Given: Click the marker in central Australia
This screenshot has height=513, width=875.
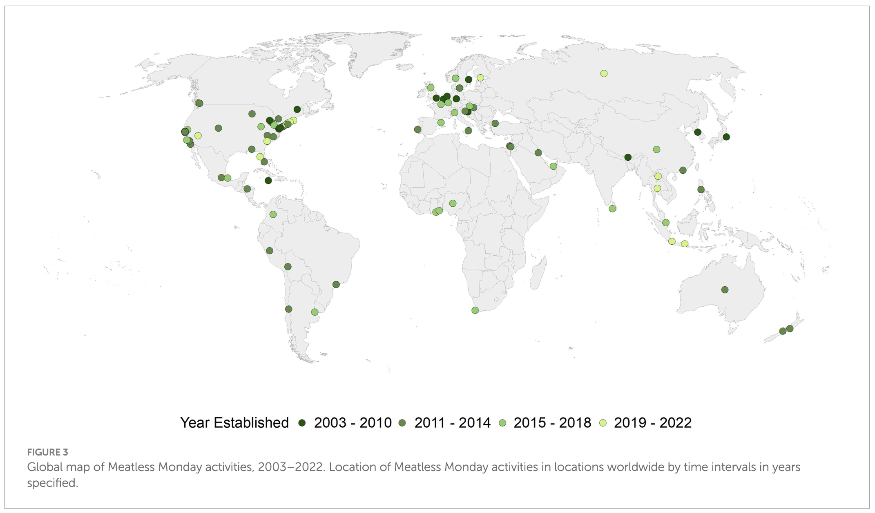Looking at the screenshot, I should (x=725, y=290).
